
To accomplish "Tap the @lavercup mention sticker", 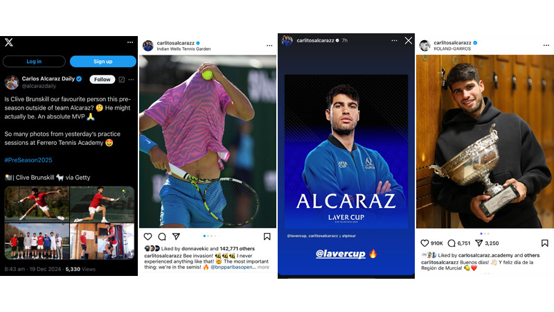I will point(341,253).
